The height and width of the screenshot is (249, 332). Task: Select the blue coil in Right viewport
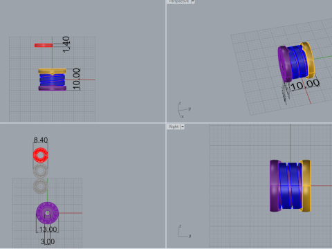point(290,185)
